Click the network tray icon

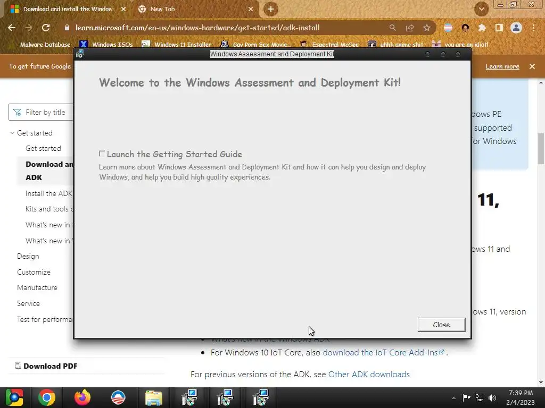pos(480,397)
